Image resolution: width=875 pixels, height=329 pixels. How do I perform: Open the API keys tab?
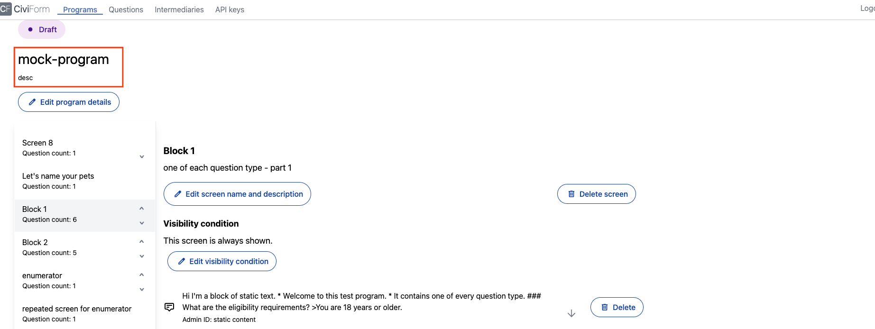(x=230, y=9)
